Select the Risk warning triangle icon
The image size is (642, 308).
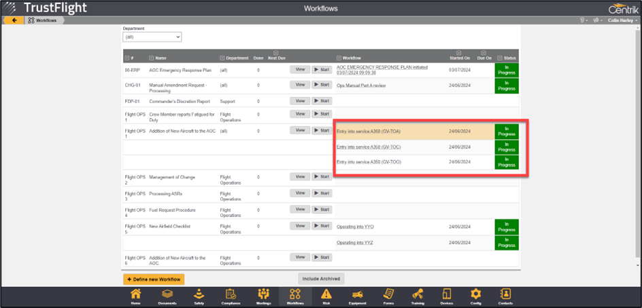pos(326,296)
